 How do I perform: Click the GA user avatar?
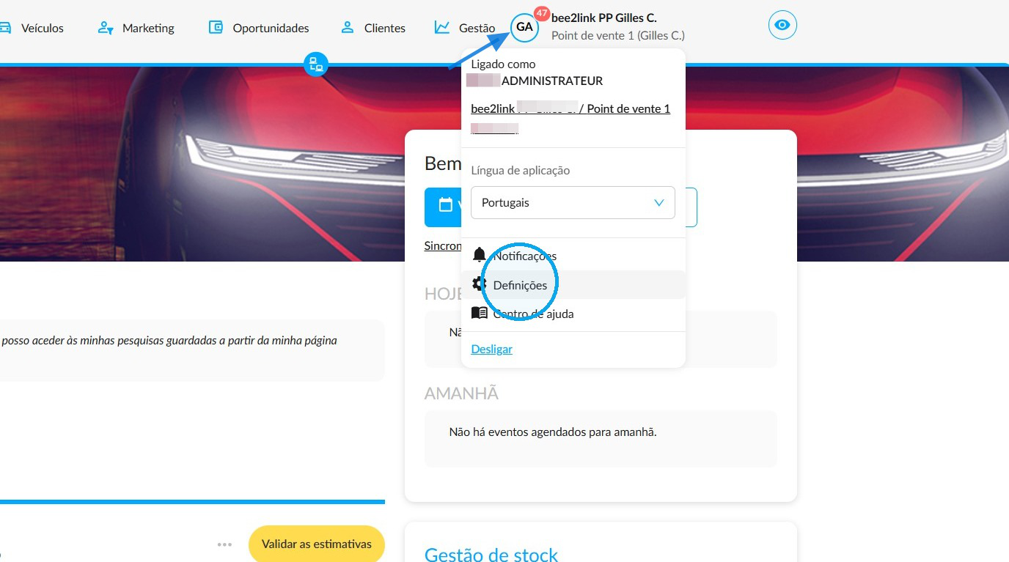pos(524,27)
